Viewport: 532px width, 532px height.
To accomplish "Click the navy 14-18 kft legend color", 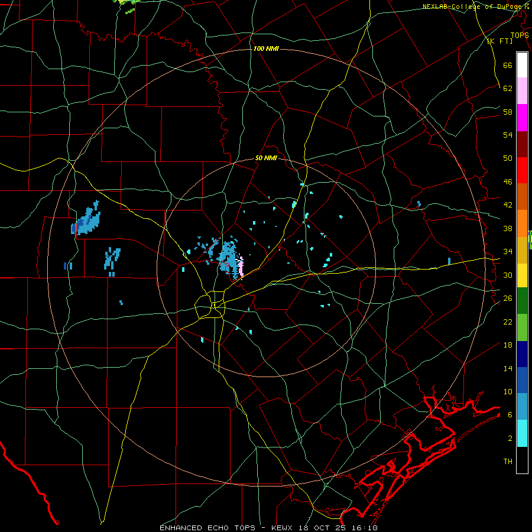I will pos(522,354).
